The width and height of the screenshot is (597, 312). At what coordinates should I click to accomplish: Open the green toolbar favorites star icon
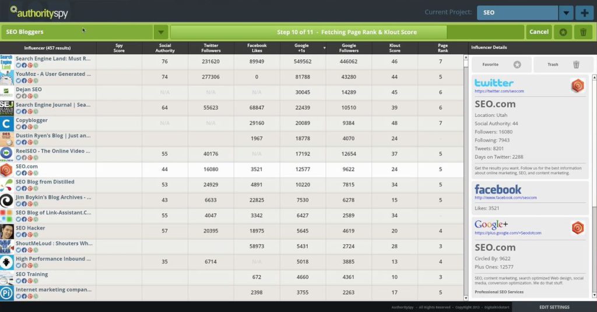(563, 32)
